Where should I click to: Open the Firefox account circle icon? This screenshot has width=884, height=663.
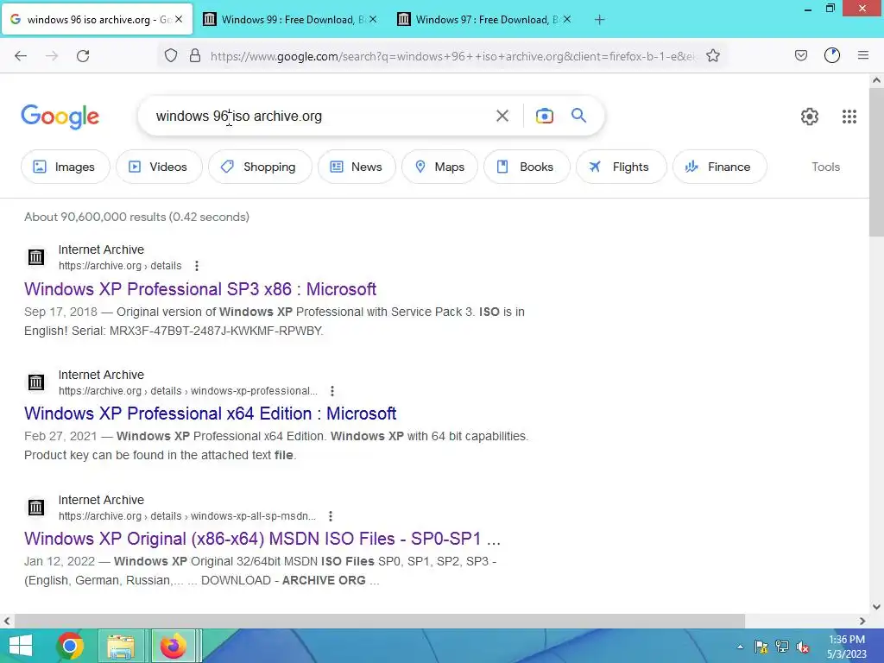tap(832, 55)
